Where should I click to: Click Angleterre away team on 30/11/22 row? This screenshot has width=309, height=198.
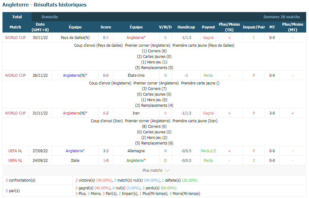click(x=136, y=38)
